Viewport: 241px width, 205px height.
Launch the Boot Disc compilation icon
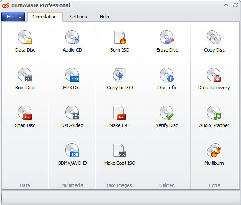(25, 79)
